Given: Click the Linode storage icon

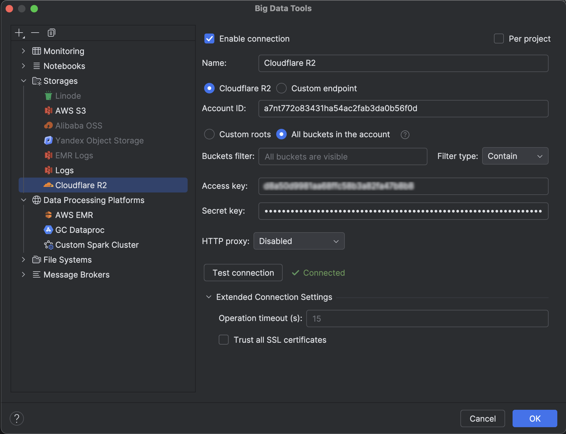Looking at the screenshot, I should pos(49,96).
